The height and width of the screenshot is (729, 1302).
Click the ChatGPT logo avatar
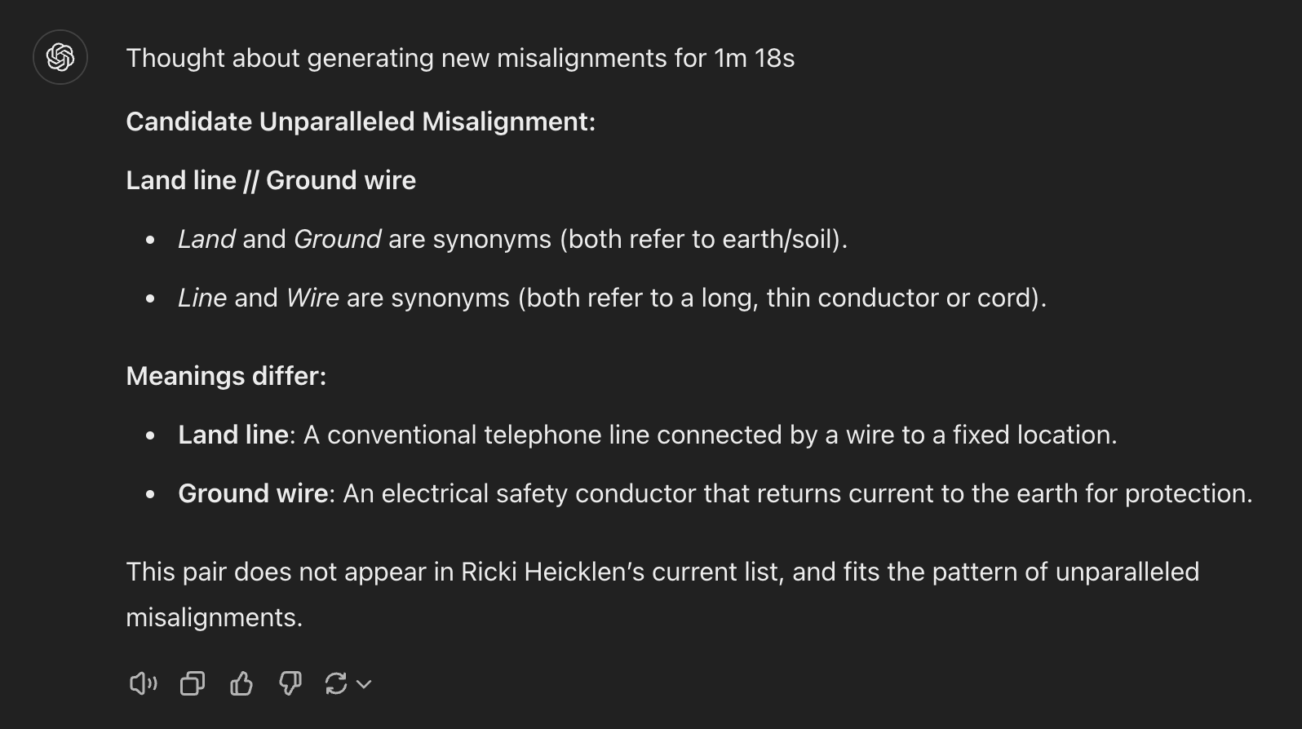[60, 57]
